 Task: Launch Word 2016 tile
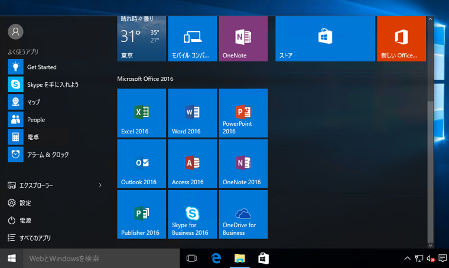point(193,113)
